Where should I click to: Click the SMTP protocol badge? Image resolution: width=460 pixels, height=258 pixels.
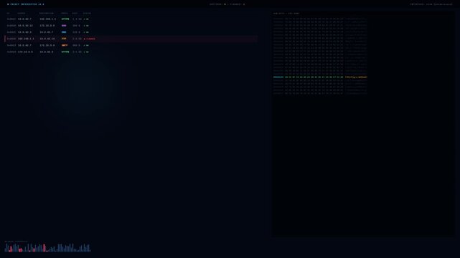[65, 45]
